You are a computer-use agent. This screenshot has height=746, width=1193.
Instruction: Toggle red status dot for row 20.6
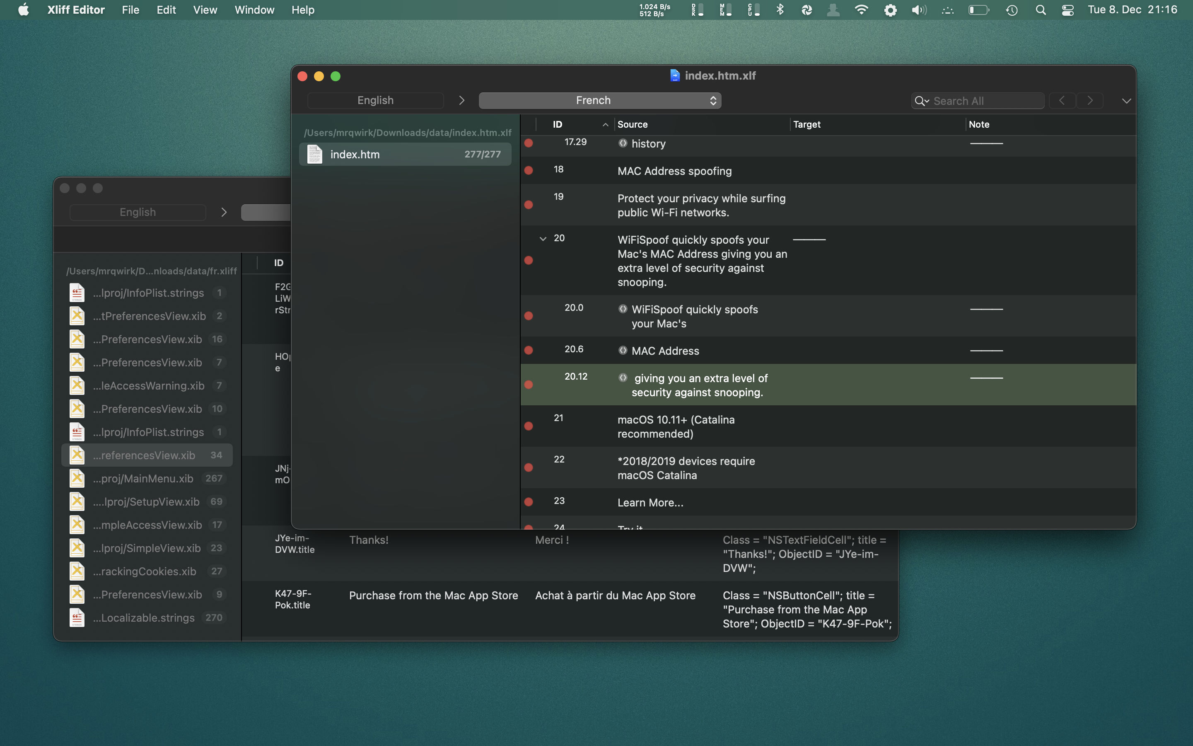(x=529, y=350)
